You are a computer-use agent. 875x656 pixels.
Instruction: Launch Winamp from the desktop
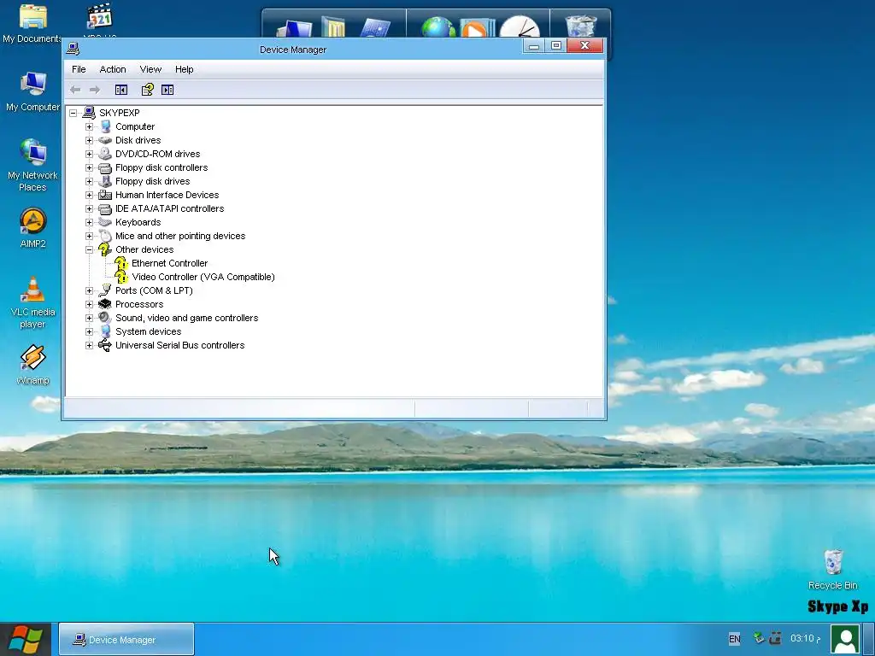pos(32,365)
